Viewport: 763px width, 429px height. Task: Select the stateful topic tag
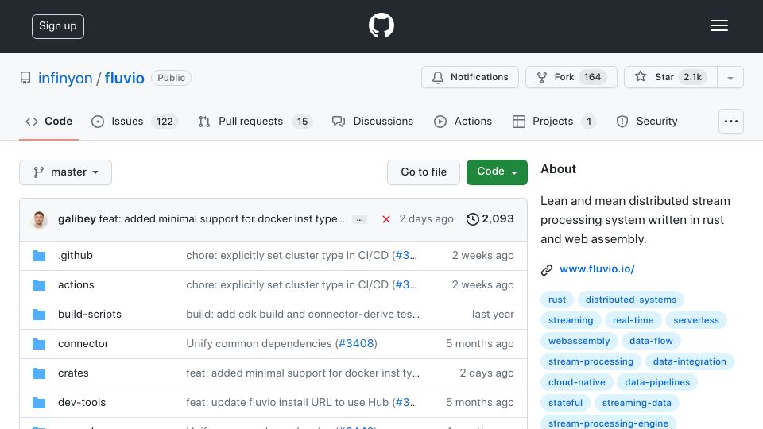click(565, 404)
